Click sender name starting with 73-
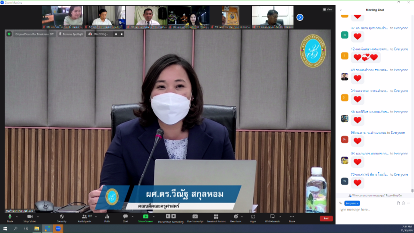Screen dimensions: 414x233 click(x=370, y=175)
